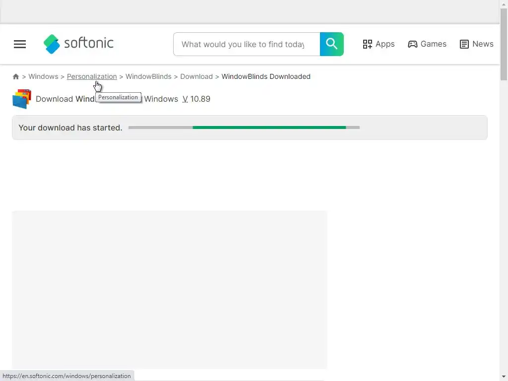Open the Games section
The height and width of the screenshot is (381, 508).
click(427, 44)
